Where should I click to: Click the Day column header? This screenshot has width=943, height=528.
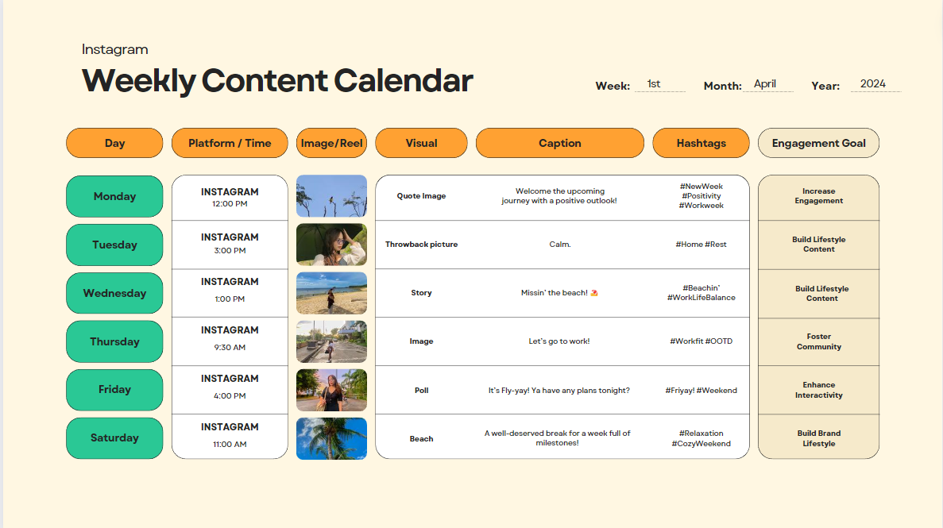tap(114, 143)
